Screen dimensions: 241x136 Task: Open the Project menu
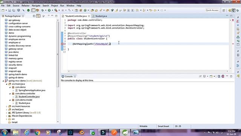pyautogui.click(x=55, y=6)
